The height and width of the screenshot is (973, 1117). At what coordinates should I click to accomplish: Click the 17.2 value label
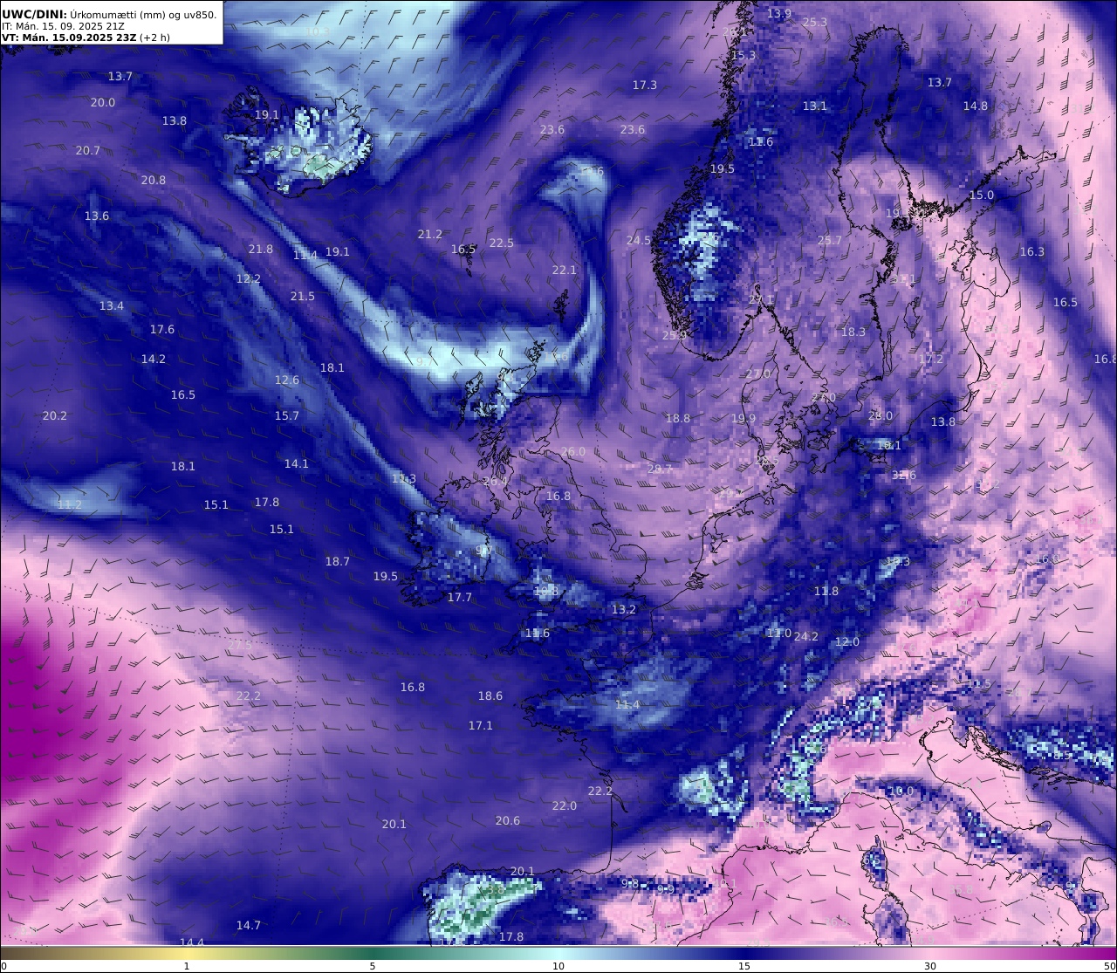(931, 360)
